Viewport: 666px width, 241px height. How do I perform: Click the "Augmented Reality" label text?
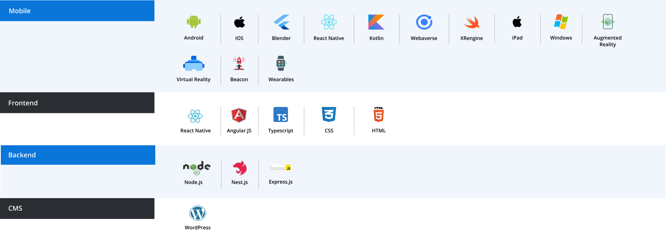pos(608,41)
